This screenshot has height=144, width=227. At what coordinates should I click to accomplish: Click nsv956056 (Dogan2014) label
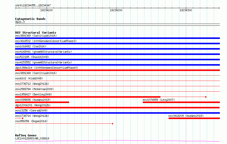point(31,121)
